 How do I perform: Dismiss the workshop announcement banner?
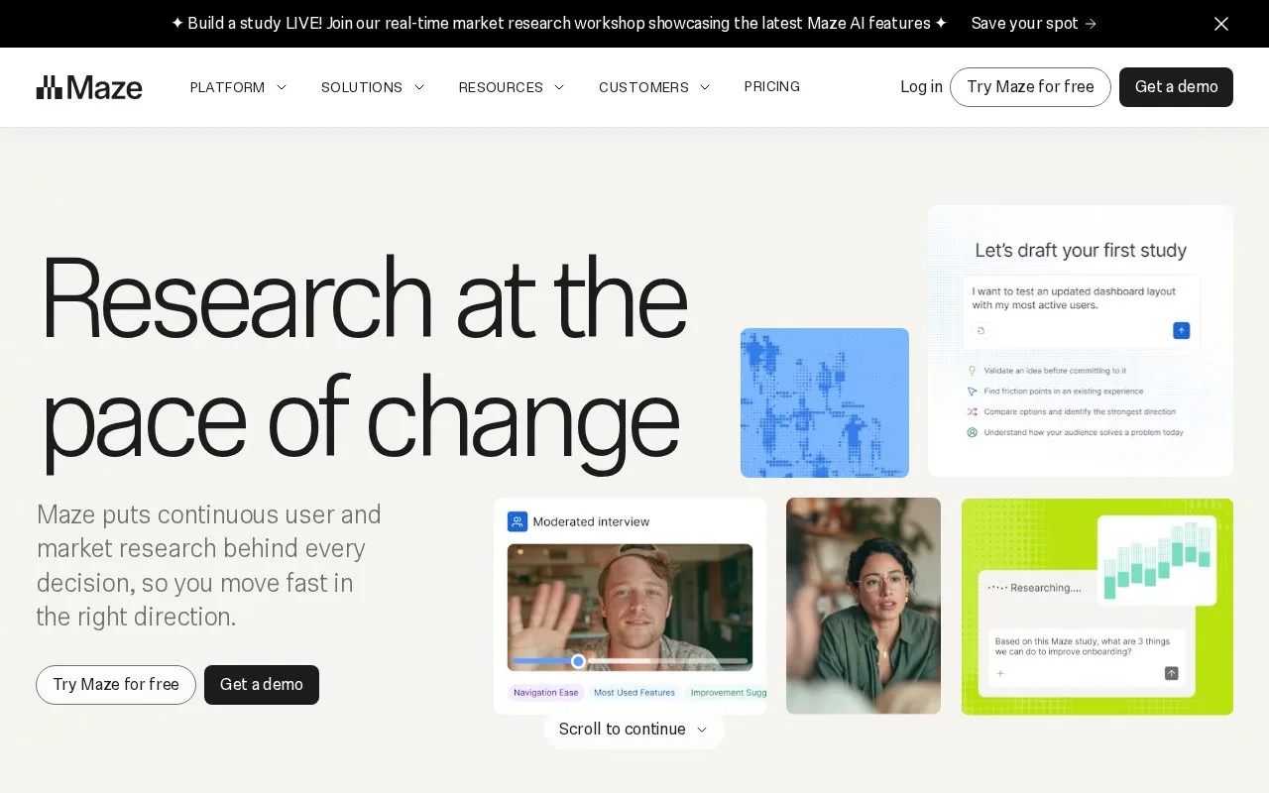pos(1221,24)
